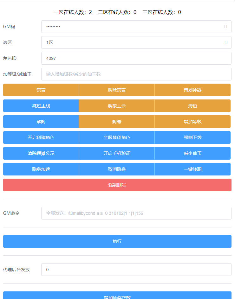Click the icon inside GM码 password field
This screenshot has width=235, height=299.
click(x=225, y=27)
